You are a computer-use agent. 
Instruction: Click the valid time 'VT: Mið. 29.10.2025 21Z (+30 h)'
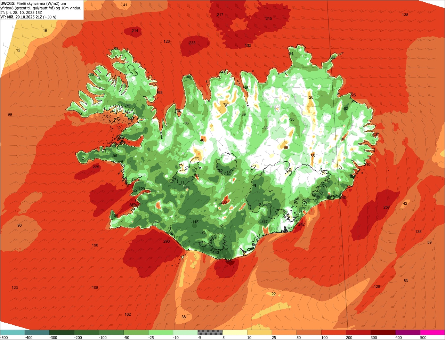(29, 17)
